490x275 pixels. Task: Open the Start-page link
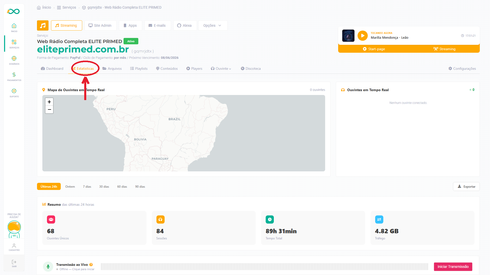[374, 49]
